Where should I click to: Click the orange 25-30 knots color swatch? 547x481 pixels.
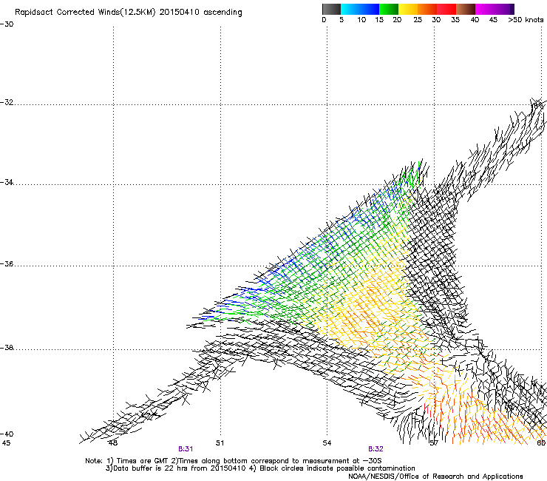tap(427, 9)
